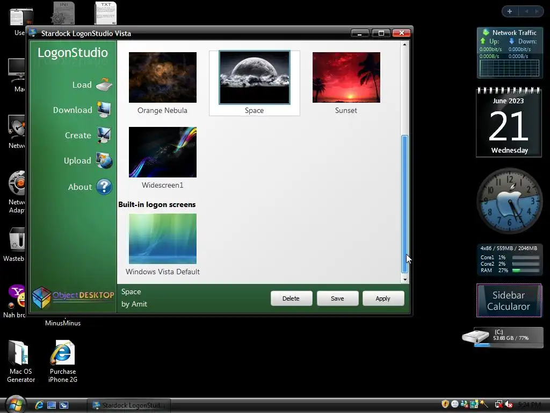Image resolution: width=550 pixels, height=413 pixels.
Task: Click the Save button
Action: pyautogui.click(x=337, y=298)
